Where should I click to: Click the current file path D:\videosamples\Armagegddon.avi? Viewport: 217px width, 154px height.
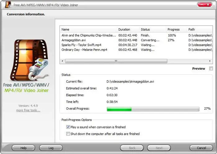[130, 81]
